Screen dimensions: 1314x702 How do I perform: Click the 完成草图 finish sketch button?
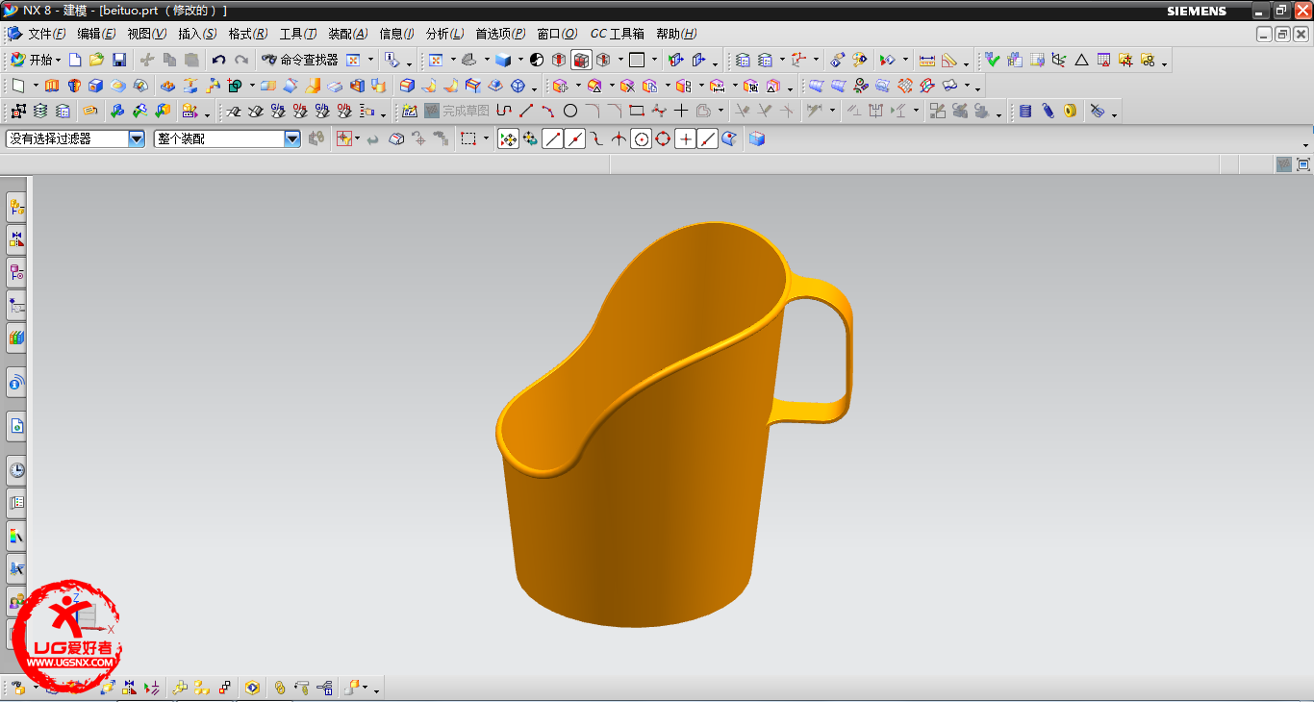tap(457, 111)
